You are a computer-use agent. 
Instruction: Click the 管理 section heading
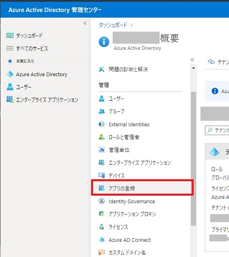coord(104,85)
